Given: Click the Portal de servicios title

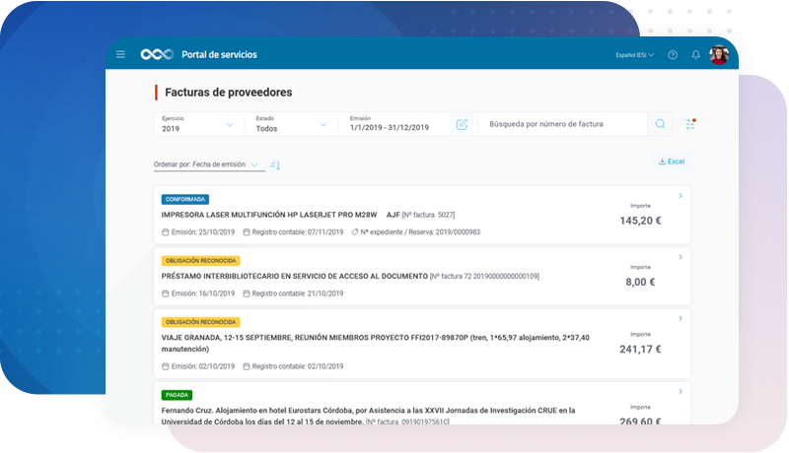Looking at the screenshot, I should [219, 55].
